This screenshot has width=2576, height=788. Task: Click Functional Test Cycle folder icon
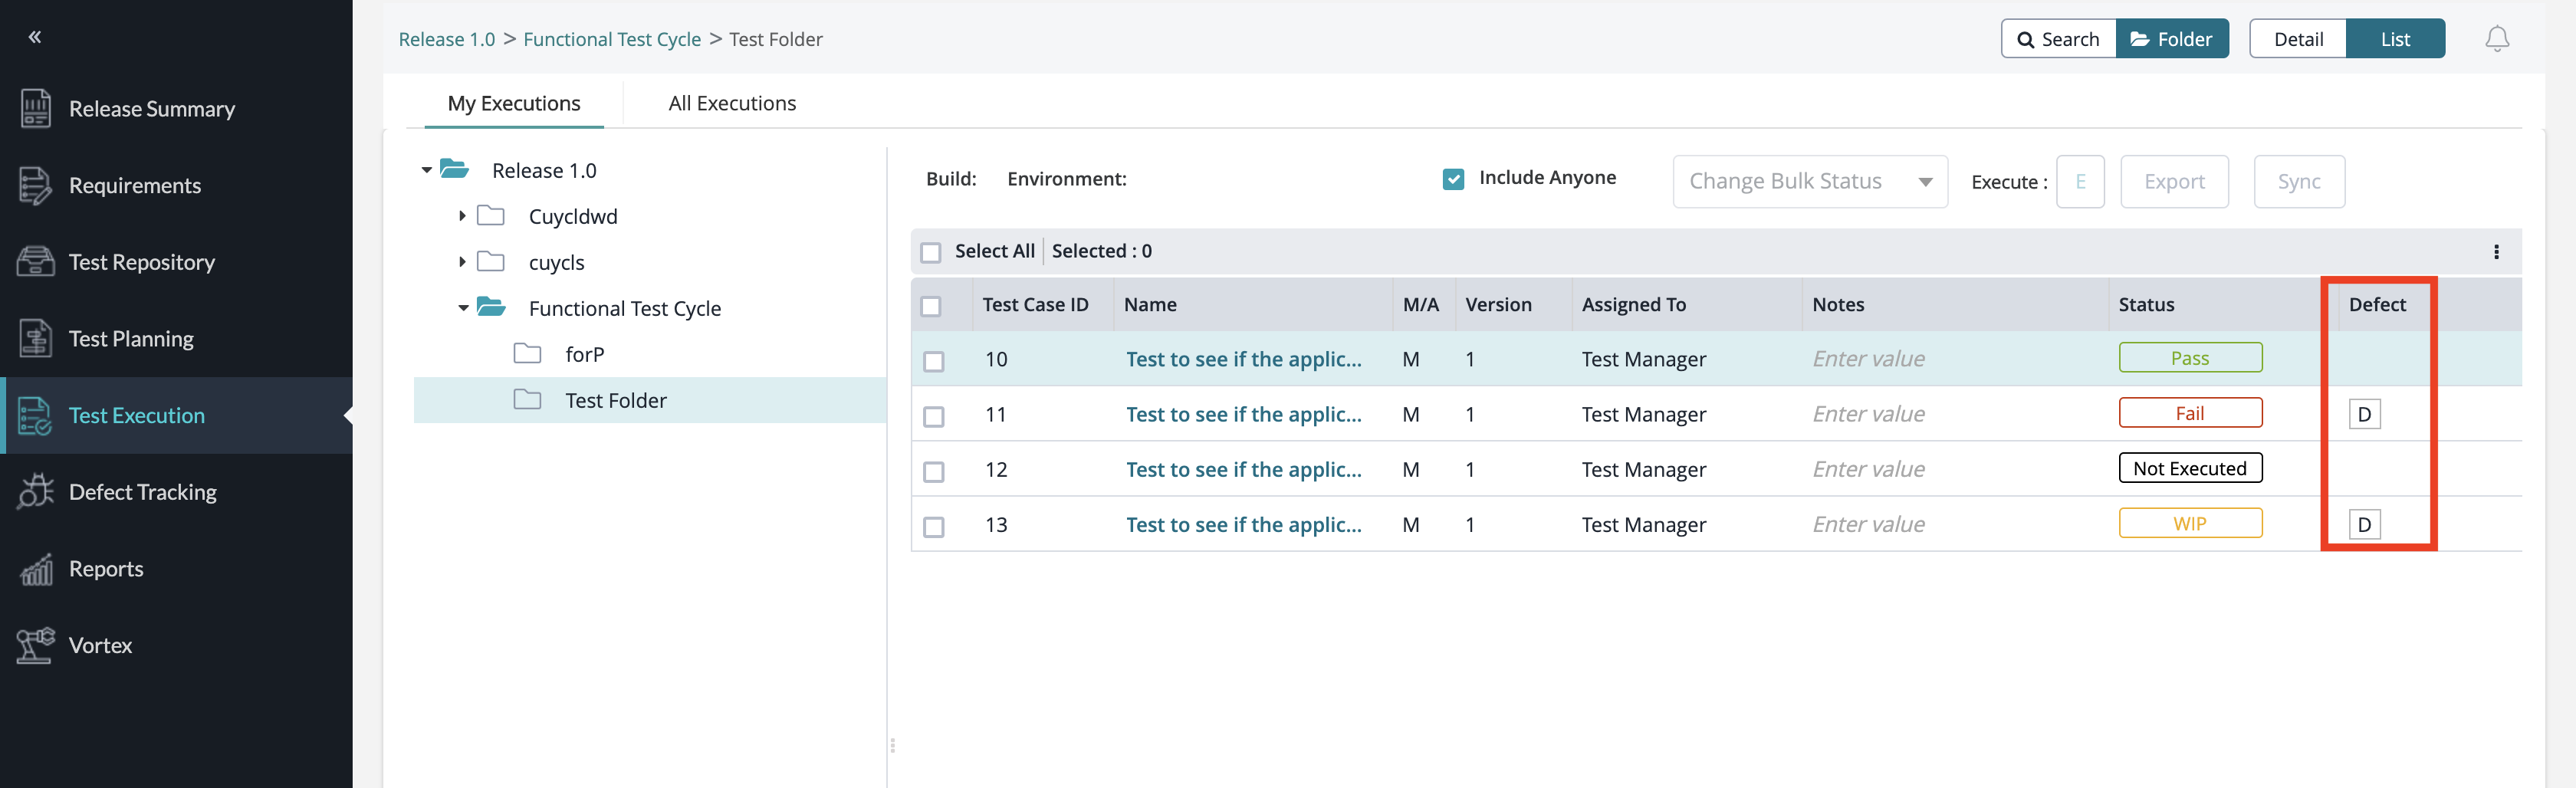coord(491,307)
